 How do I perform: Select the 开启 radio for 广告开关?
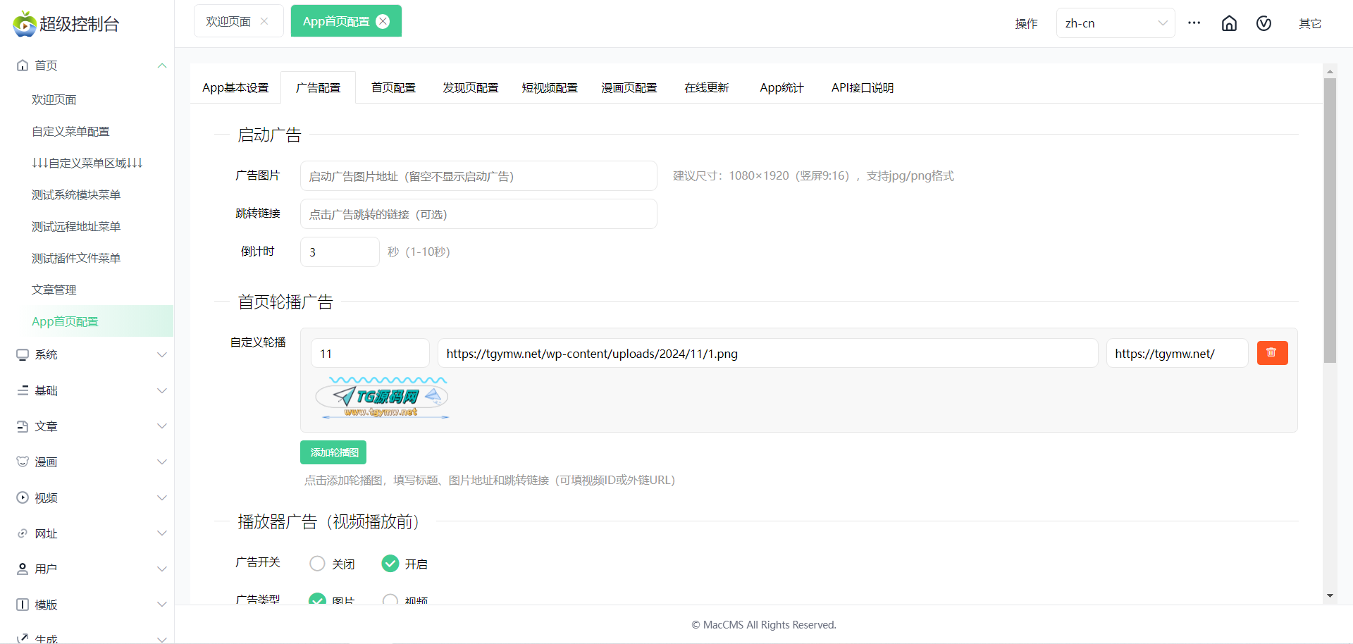390,564
